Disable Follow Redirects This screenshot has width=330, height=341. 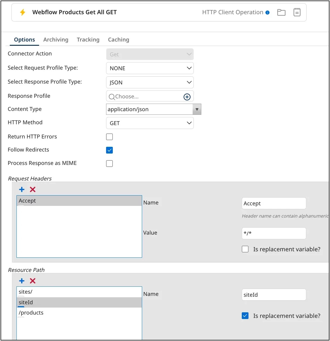[x=109, y=150]
